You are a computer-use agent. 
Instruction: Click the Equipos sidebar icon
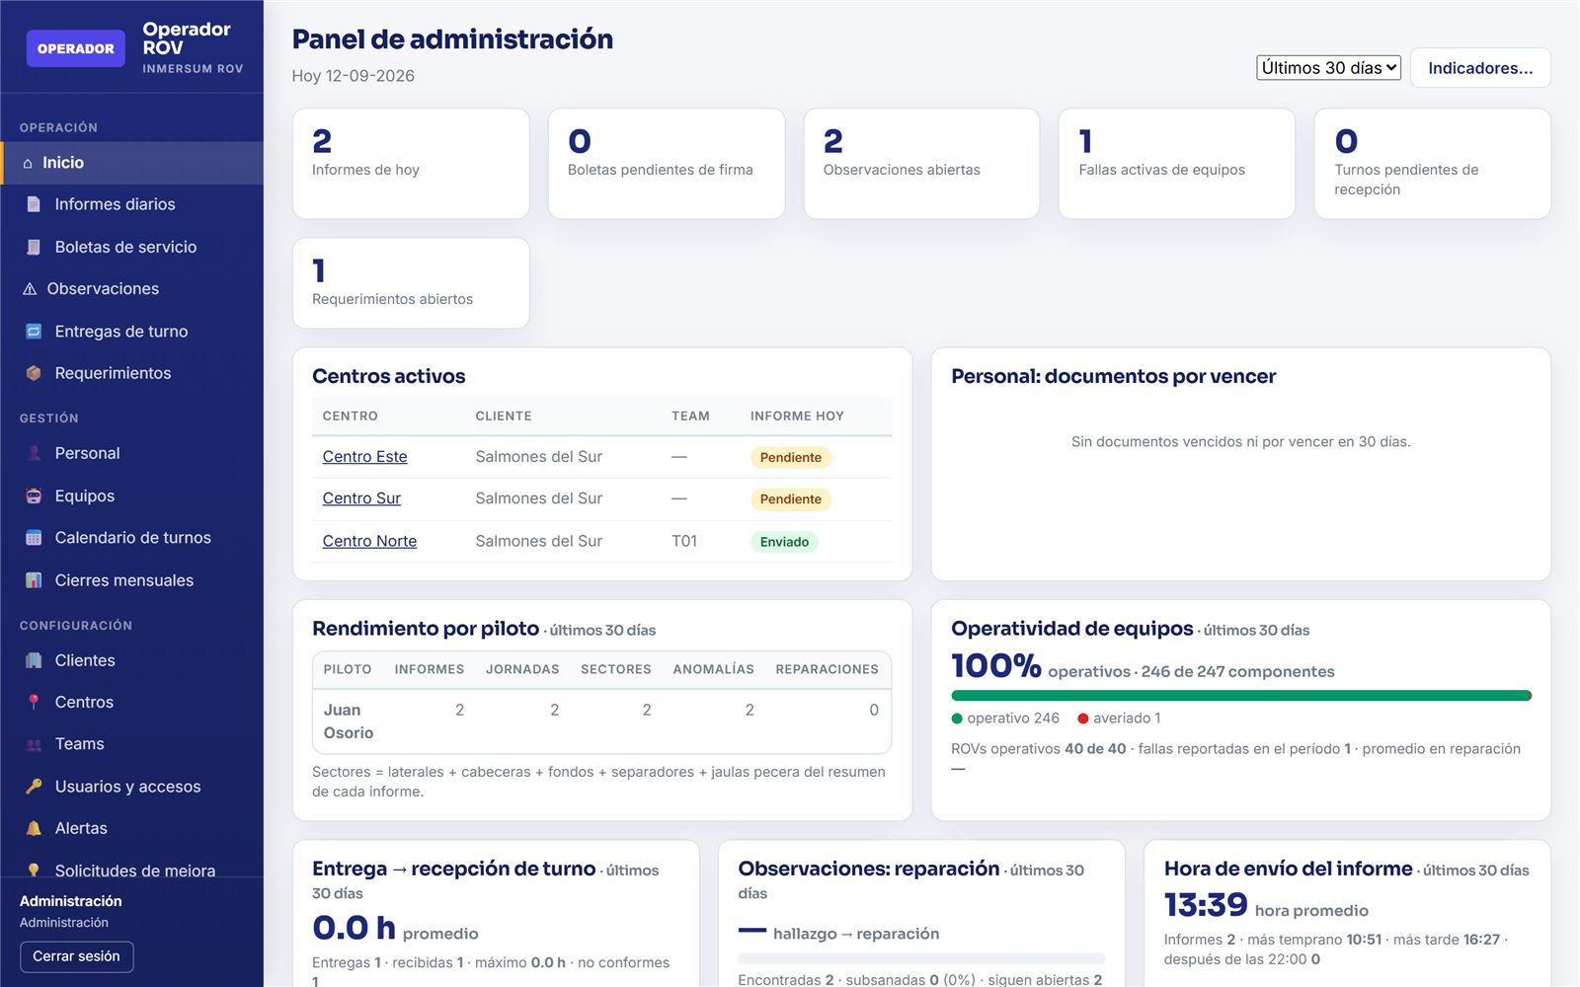click(x=34, y=495)
